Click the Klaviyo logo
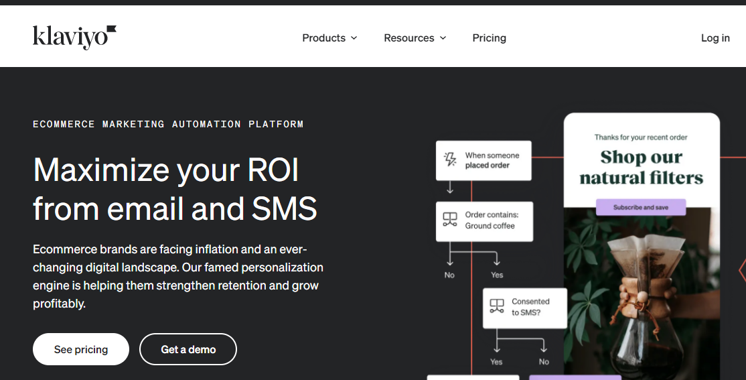The height and width of the screenshot is (380, 746). tap(74, 38)
